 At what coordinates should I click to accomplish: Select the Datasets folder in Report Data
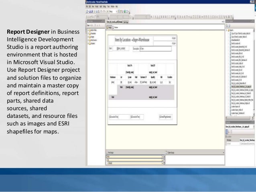click(x=92, y=43)
